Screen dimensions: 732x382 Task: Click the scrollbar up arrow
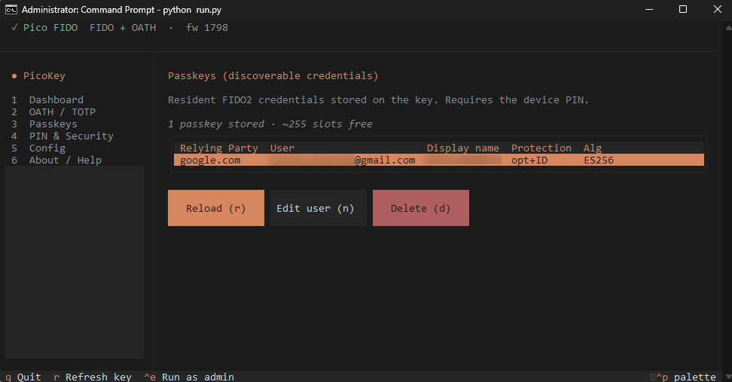pyautogui.click(x=728, y=27)
